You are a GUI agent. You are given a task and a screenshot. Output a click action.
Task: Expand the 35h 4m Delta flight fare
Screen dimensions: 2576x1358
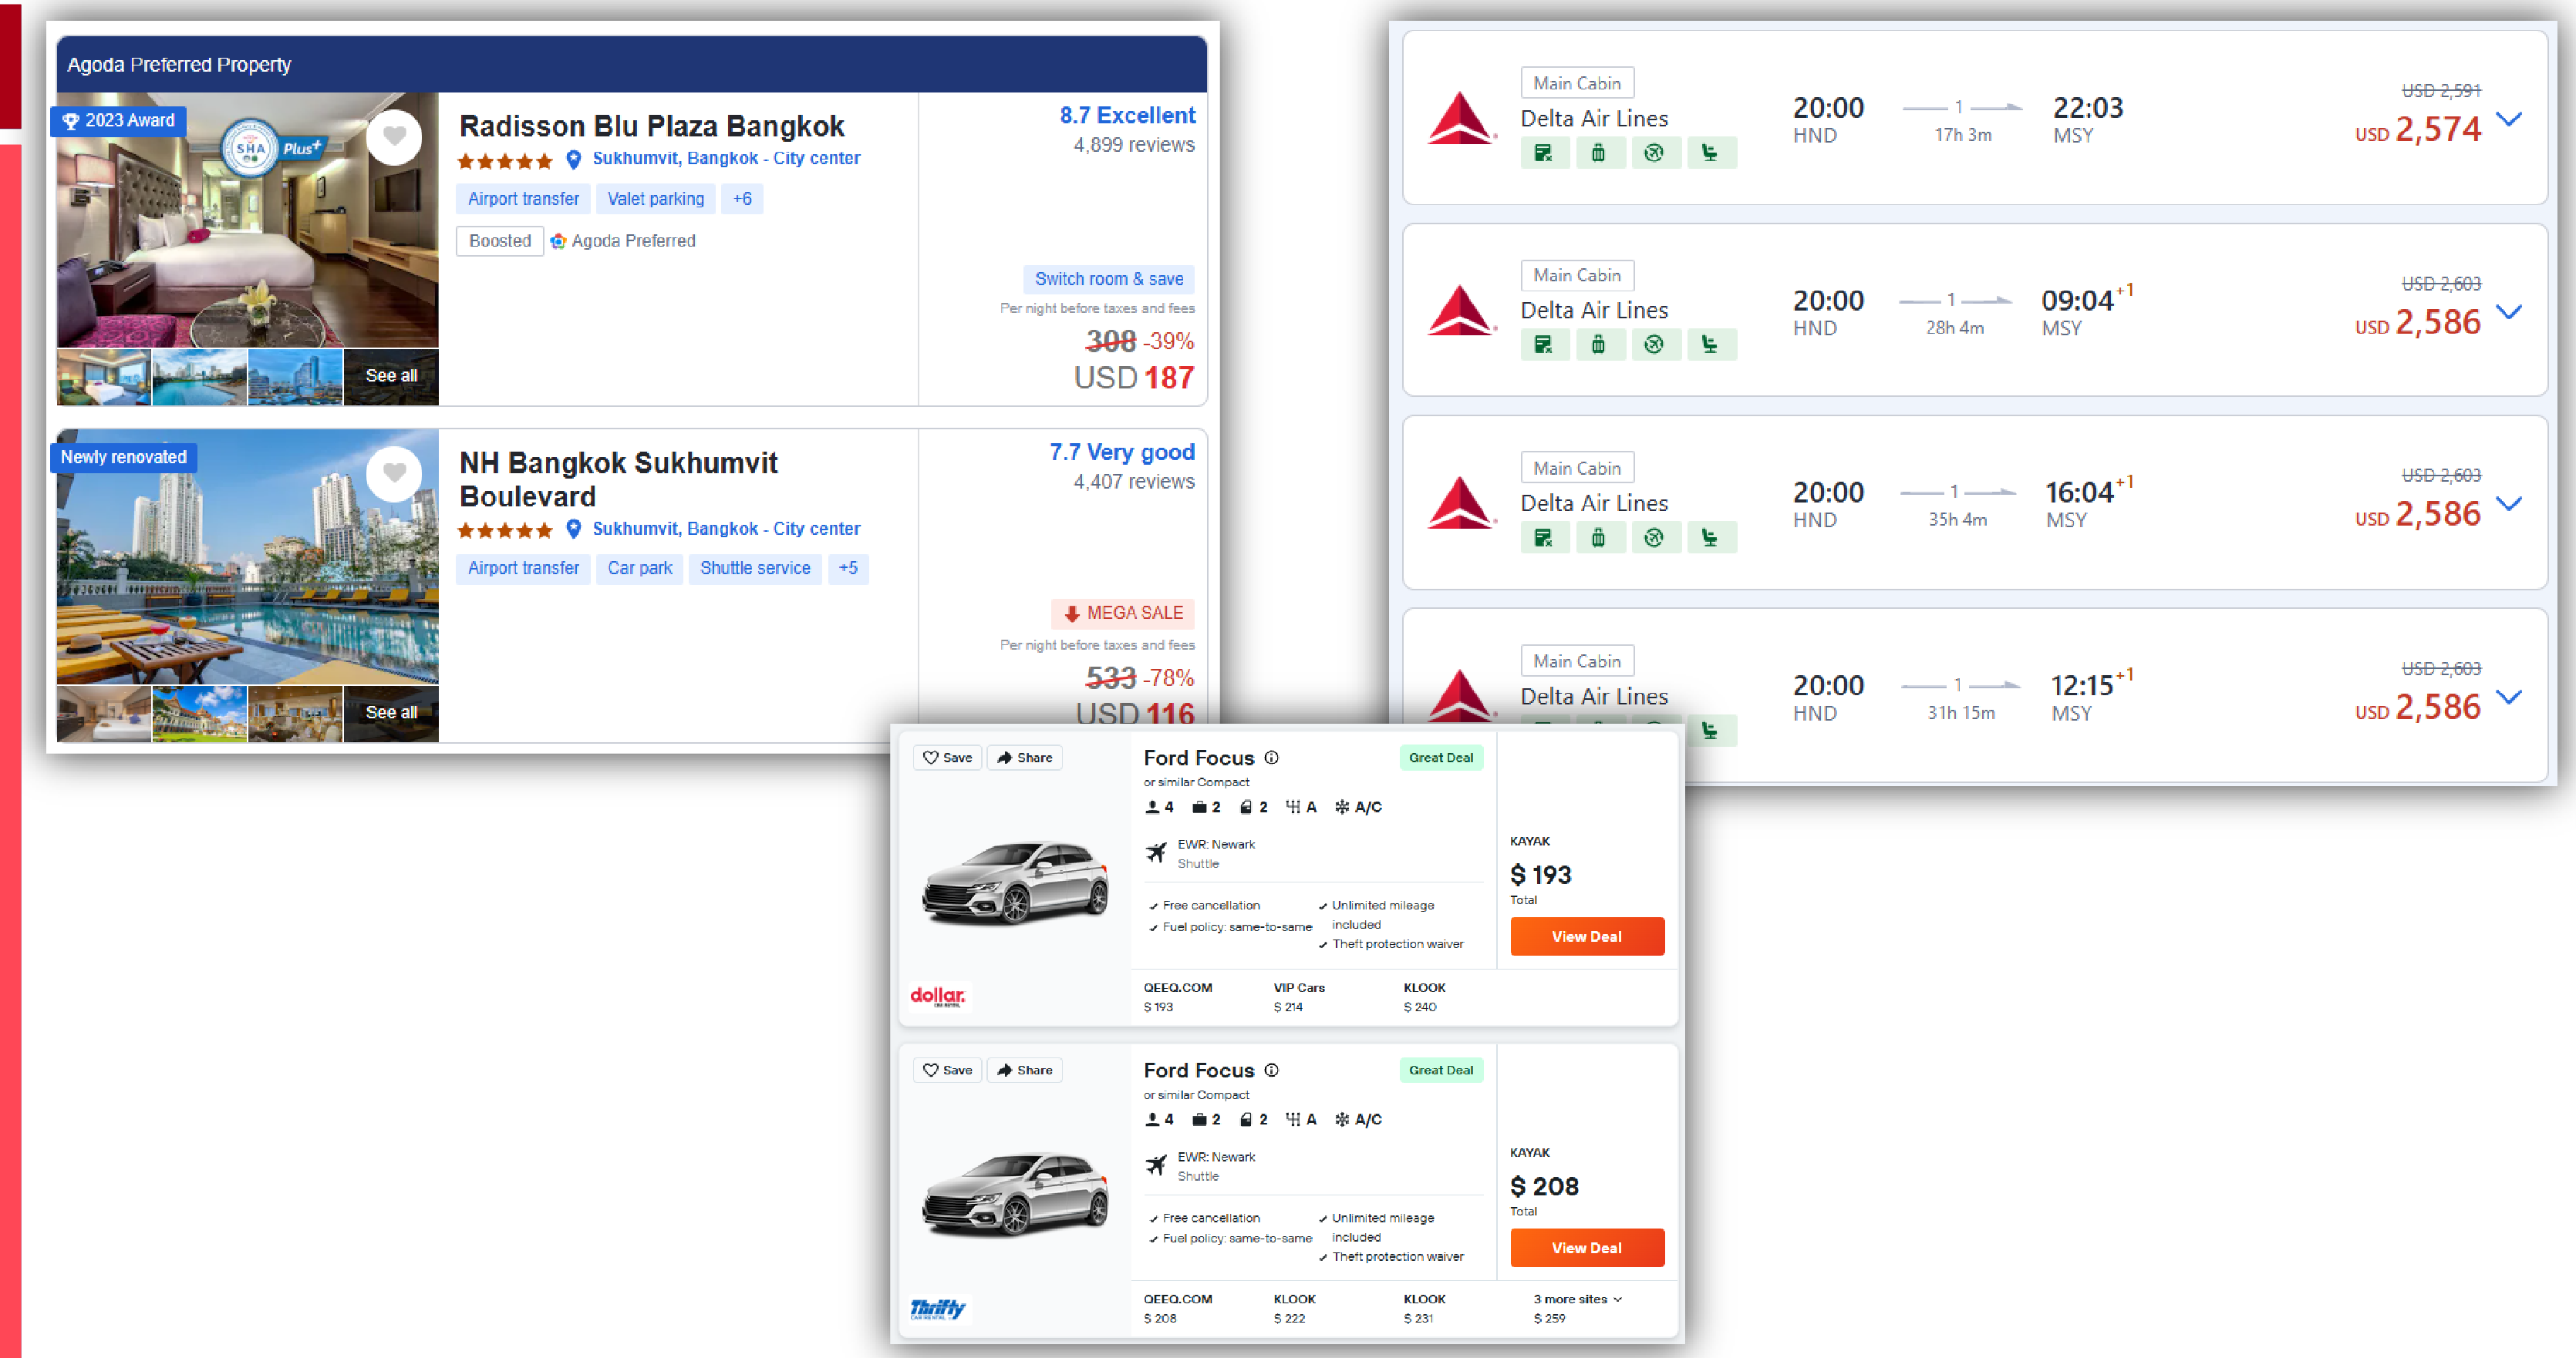tap(2508, 503)
